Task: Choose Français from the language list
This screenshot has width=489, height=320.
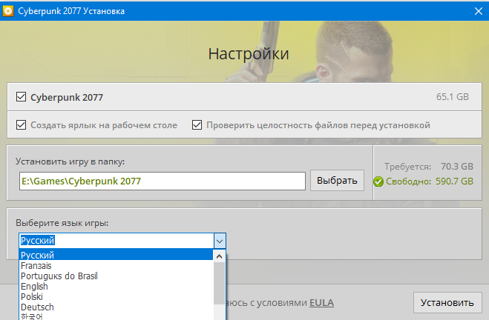Action: (115, 266)
